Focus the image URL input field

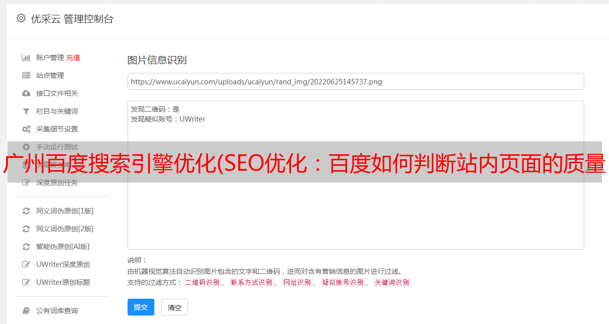355,81
